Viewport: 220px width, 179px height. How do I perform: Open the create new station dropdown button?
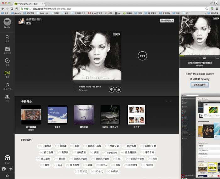167,21
